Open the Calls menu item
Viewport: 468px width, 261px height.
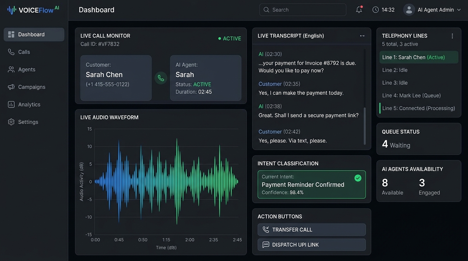(34, 52)
